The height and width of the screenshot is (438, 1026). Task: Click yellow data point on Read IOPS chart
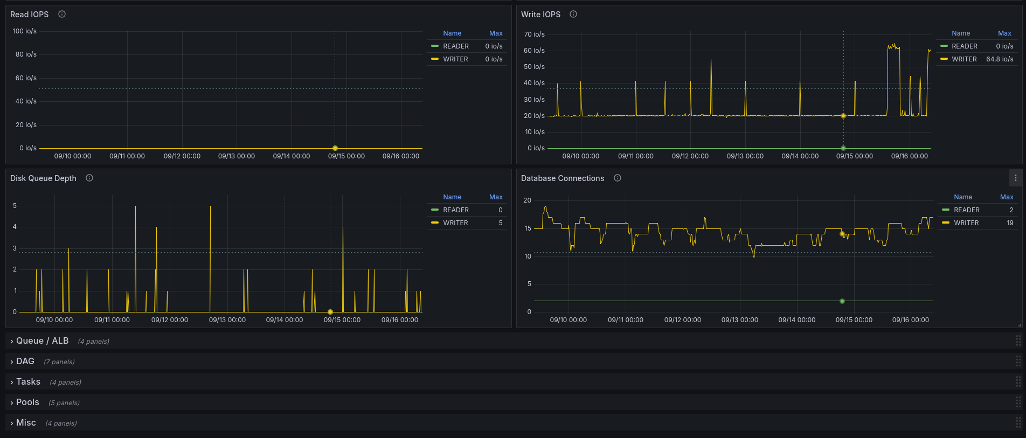click(x=335, y=148)
